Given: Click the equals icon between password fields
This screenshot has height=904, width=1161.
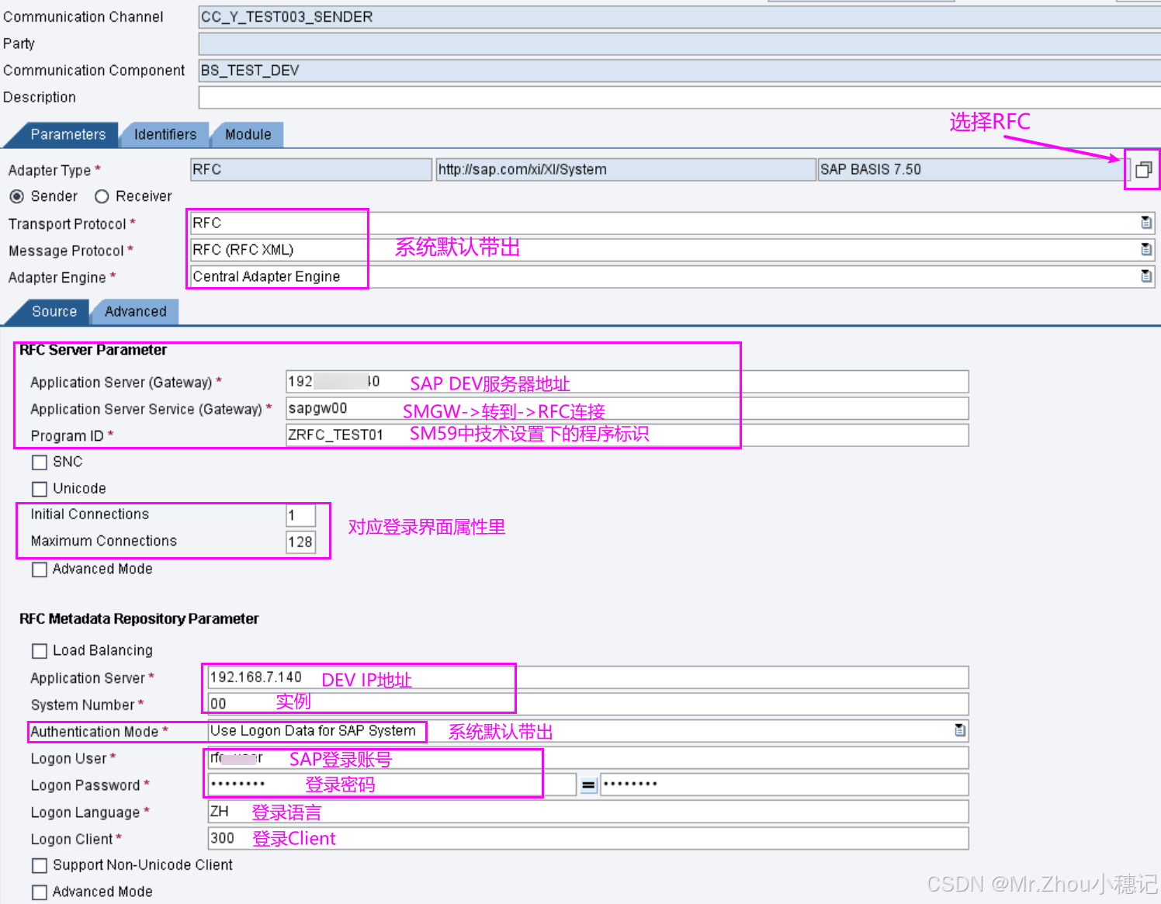Looking at the screenshot, I should [588, 785].
